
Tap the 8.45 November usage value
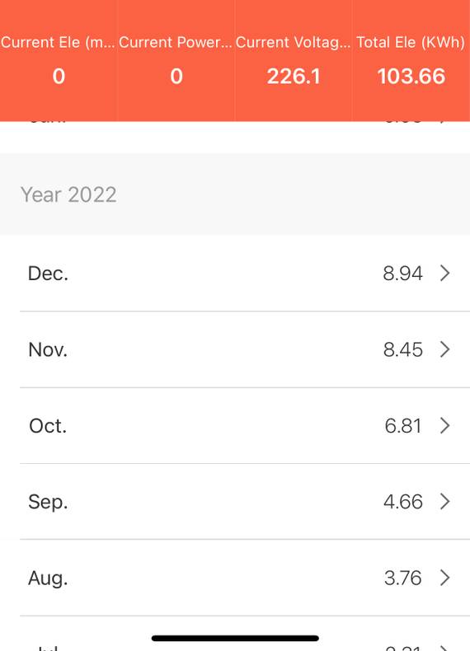402,349
